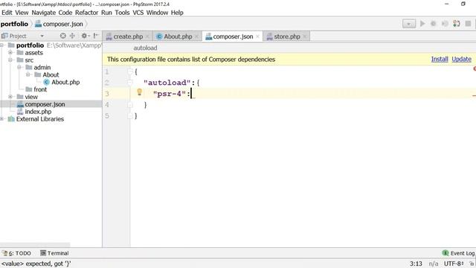Expand the view folder

click(10, 97)
